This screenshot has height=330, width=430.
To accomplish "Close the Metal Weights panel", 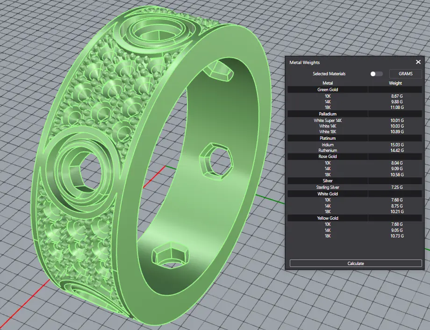I will 418,62.
